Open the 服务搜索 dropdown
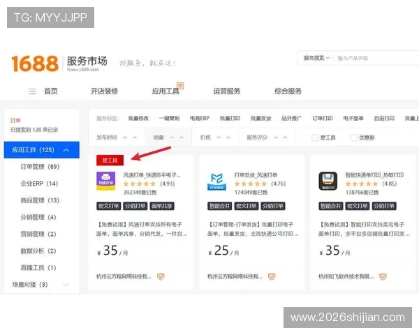The height and width of the screenshot is (335, 419). [316, 58]
